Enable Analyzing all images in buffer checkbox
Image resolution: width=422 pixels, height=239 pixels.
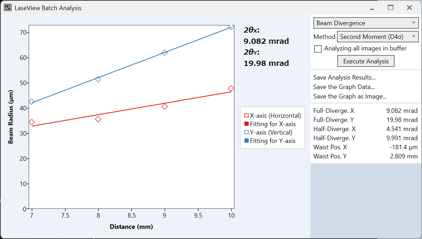pyautogui.click(x=318, y=49)
